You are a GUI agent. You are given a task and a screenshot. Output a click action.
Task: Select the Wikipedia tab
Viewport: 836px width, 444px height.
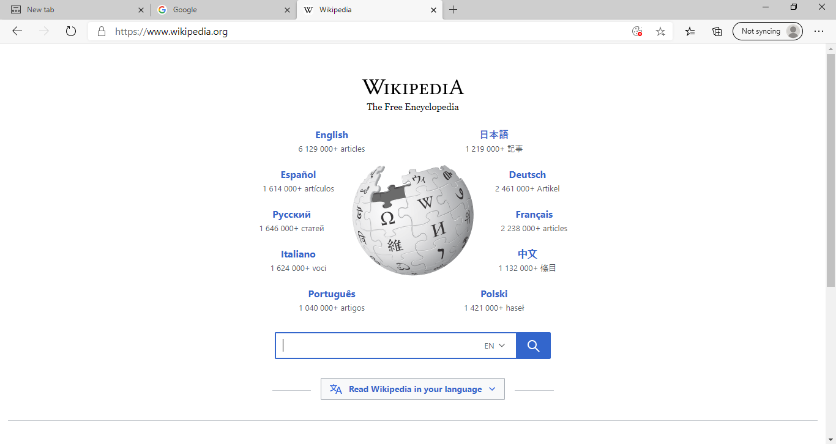(369, 10)
